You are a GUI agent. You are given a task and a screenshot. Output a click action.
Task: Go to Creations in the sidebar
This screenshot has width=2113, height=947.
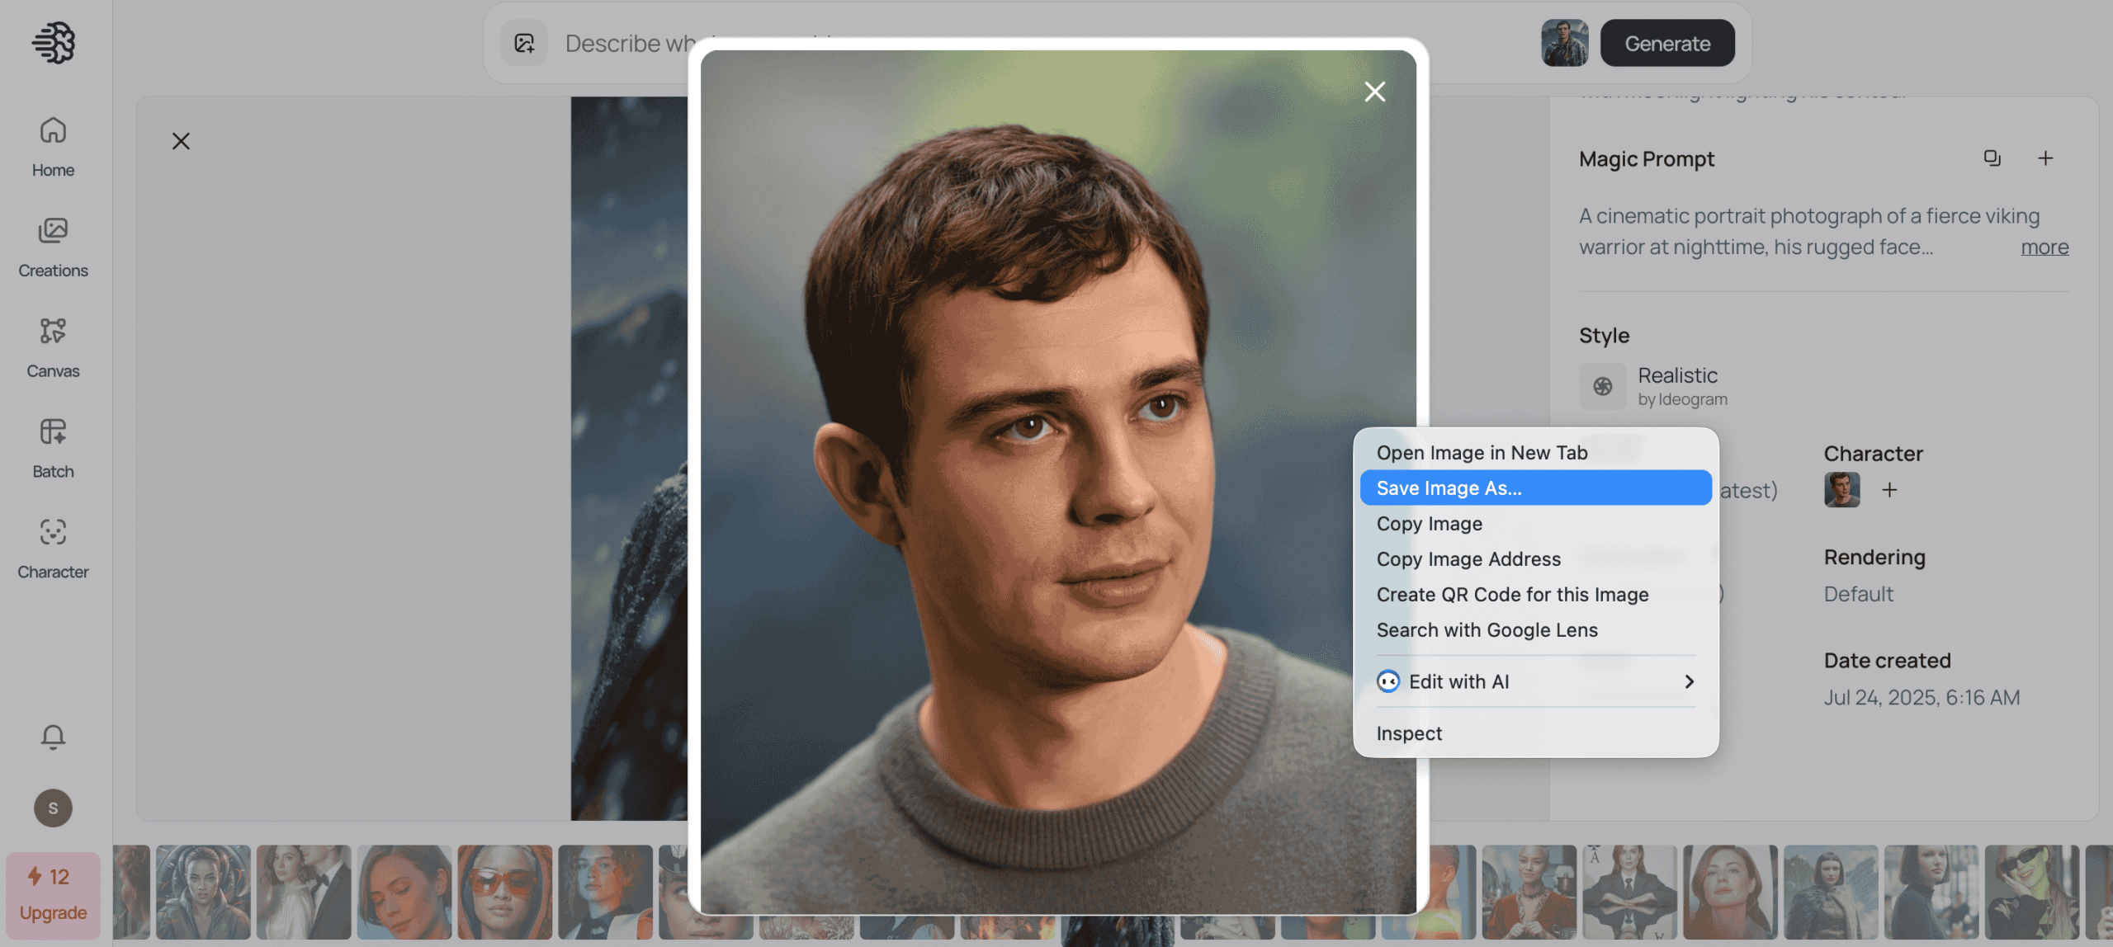tap(53, 247)
